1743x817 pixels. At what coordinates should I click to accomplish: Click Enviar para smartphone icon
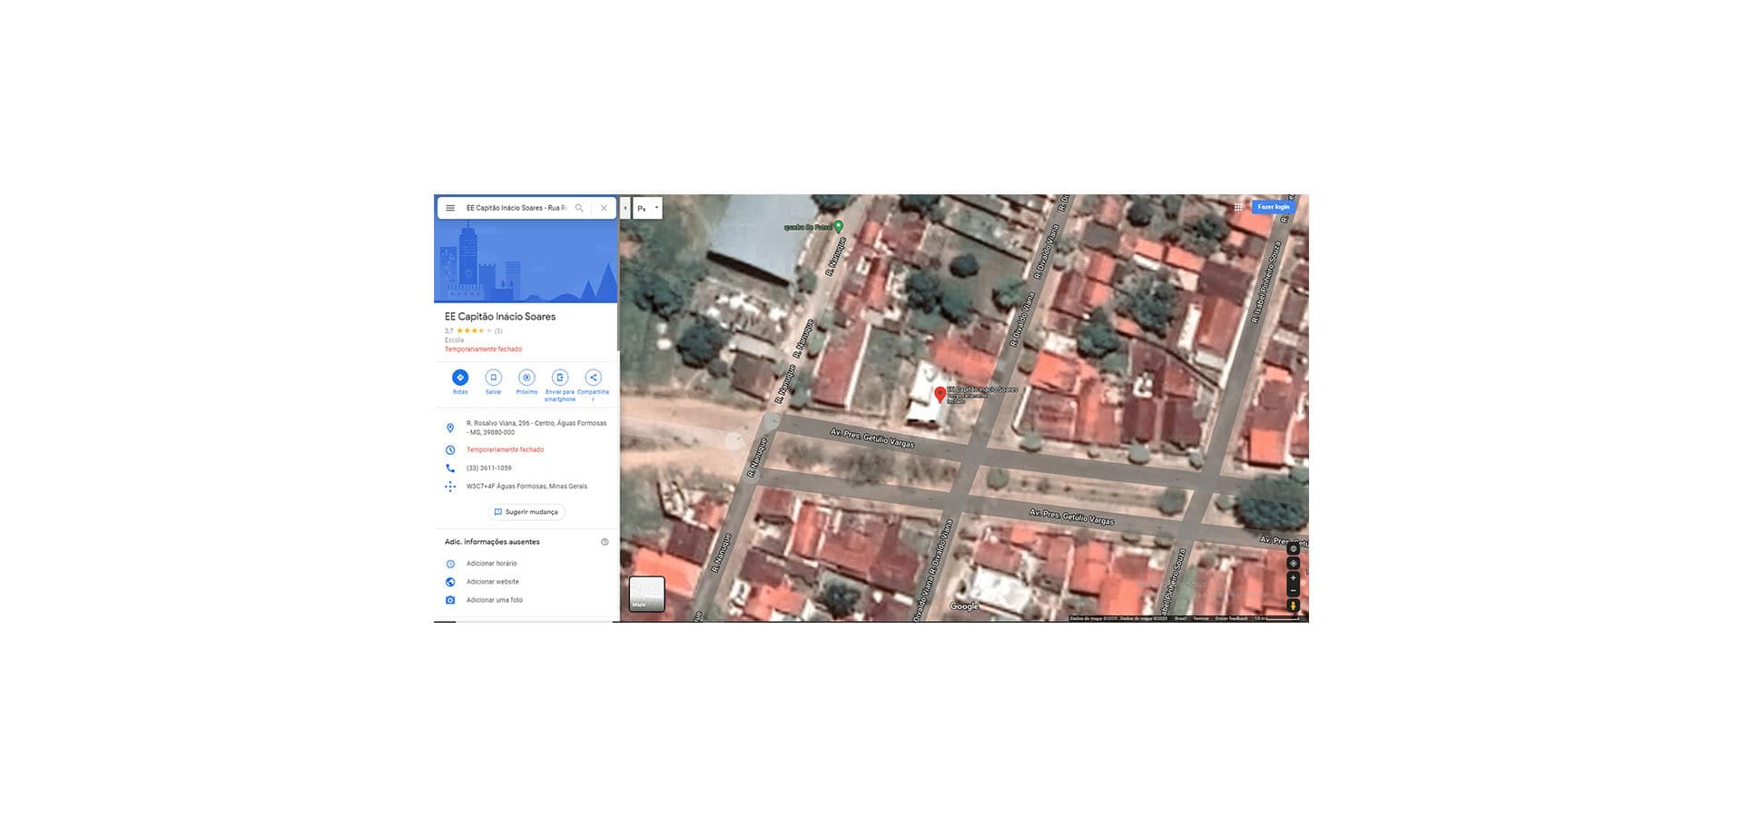click(x=560, y=378)
